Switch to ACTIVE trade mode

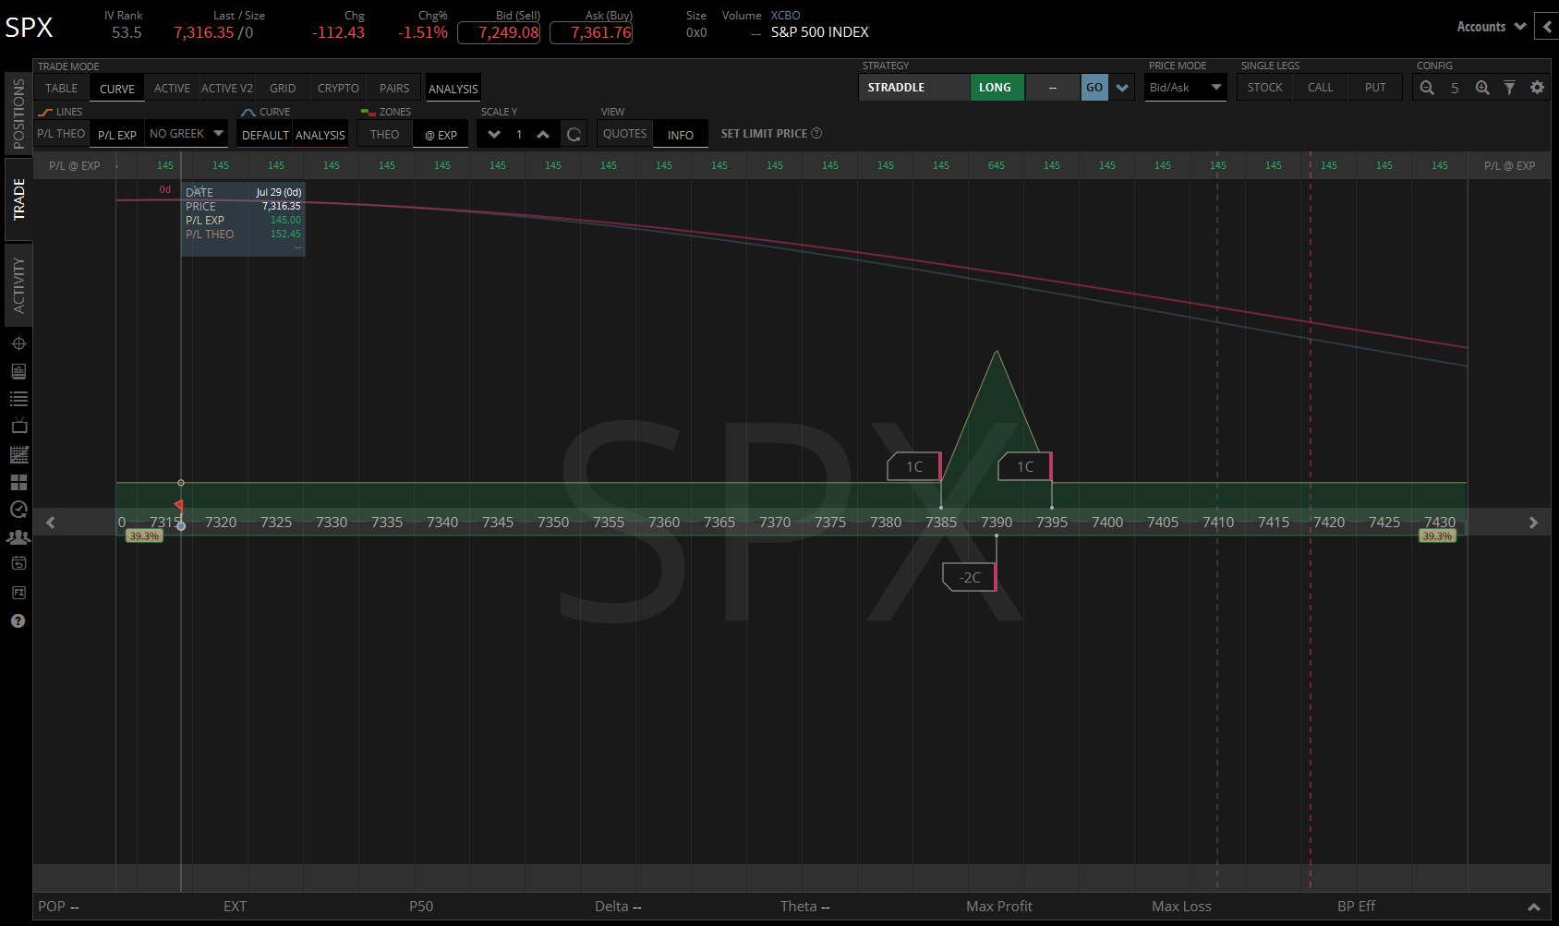tap(173, 88)
